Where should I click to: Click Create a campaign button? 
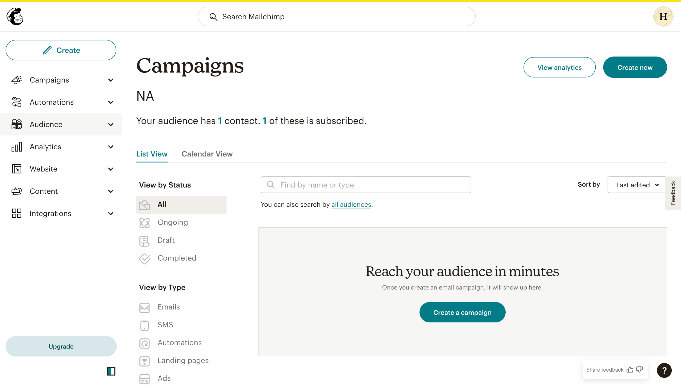(462, 312)
